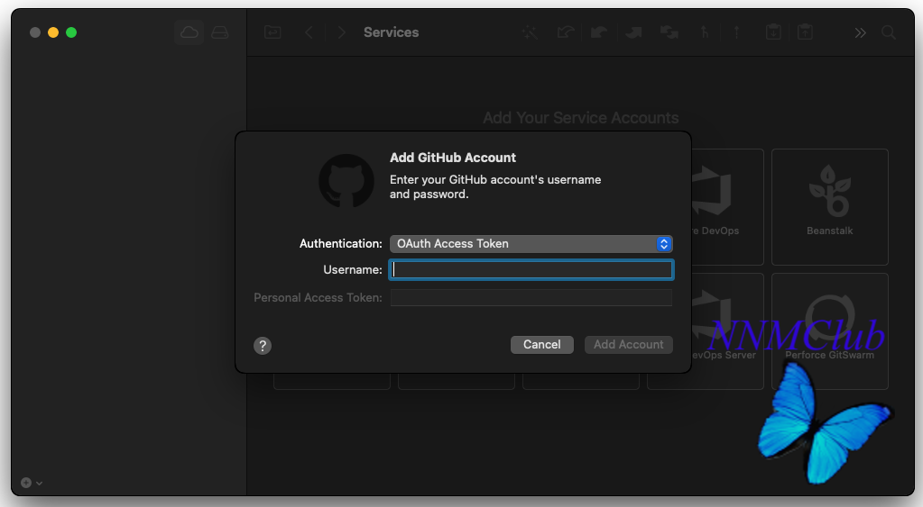Open the Authentication method dropdown
The image size is (923, 507).
[x=531, y=244]
